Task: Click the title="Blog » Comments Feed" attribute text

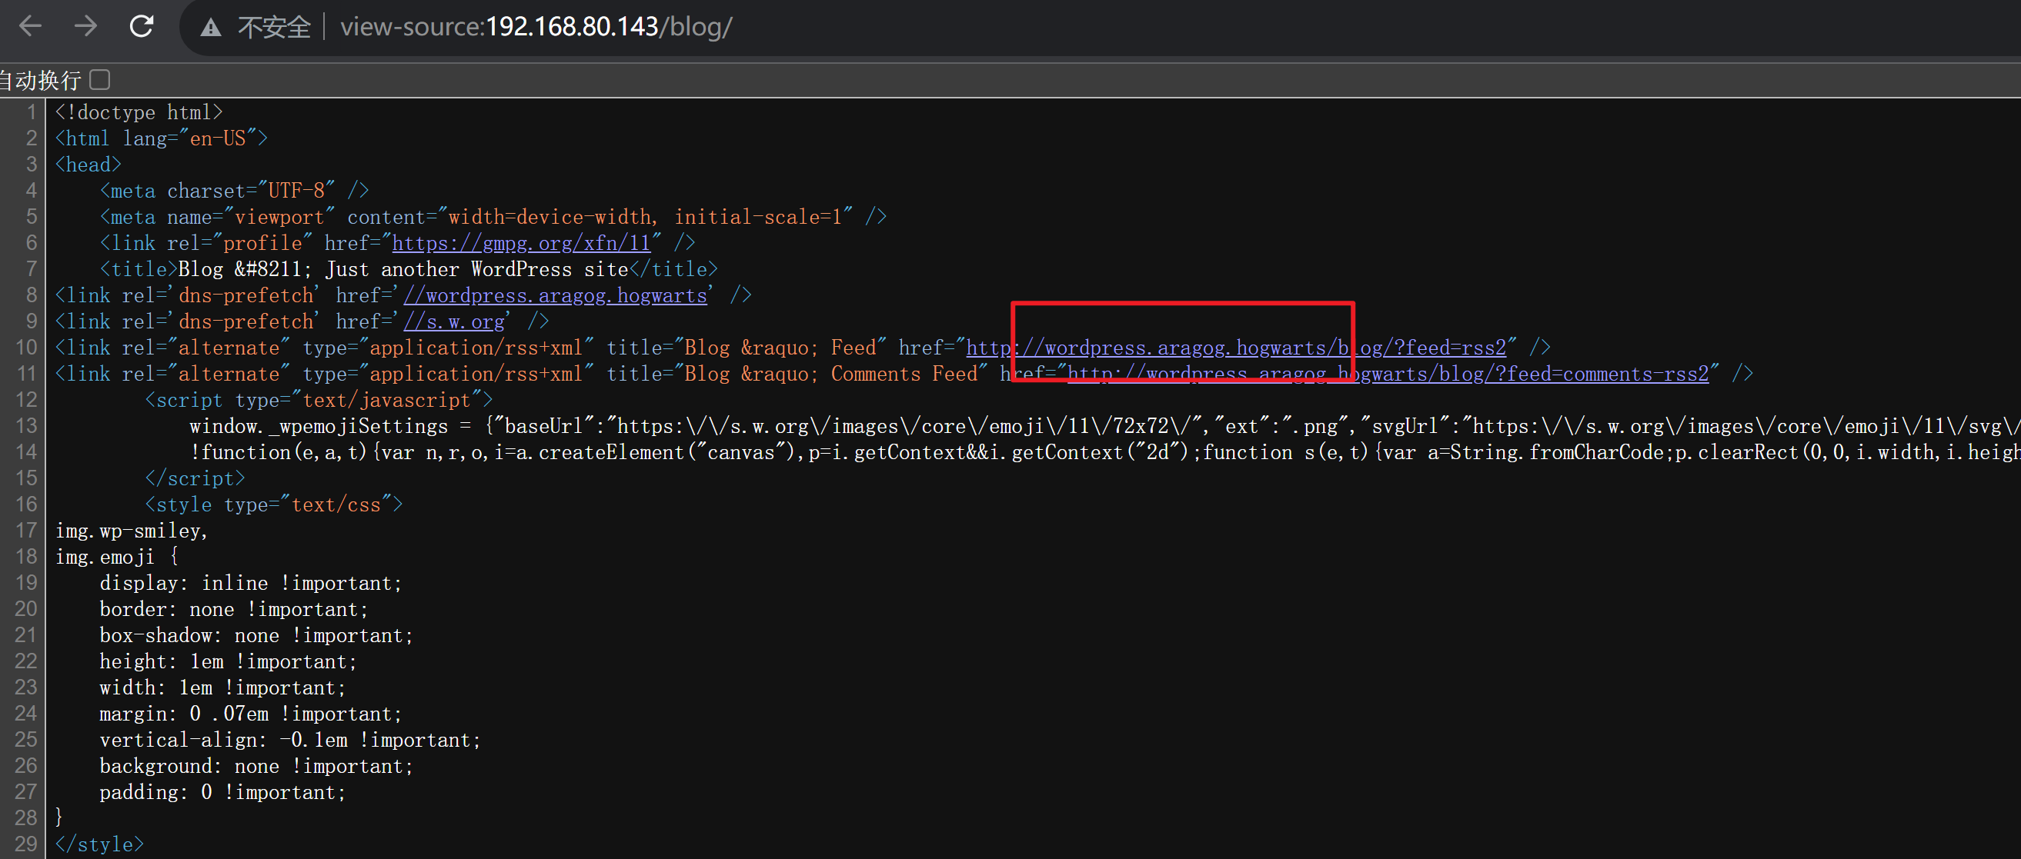Action: (x=797, y=374)
